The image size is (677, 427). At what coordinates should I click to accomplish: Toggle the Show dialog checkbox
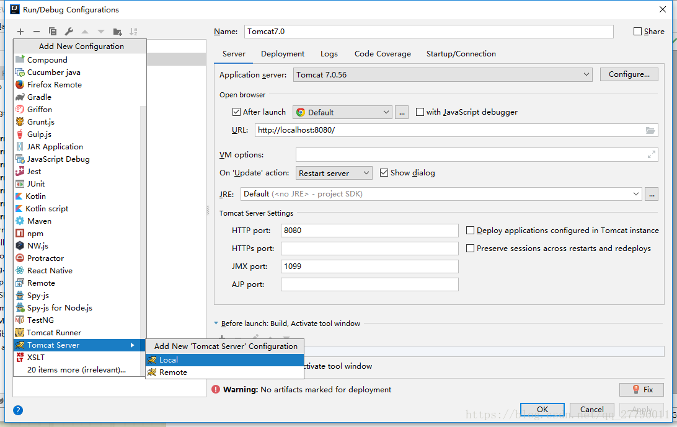pos(384,173)
